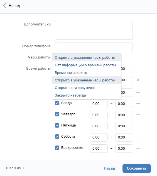Screen dimensions: 157x176
Task: Add interval plus icon for Суббота
Action: point(138,137)
